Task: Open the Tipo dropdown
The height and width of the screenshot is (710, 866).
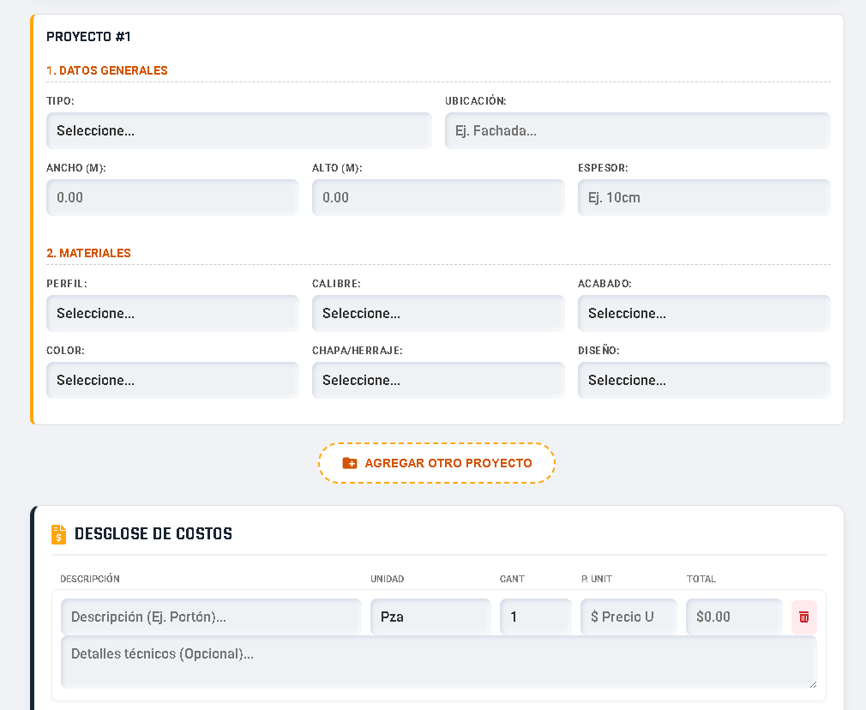Action: pos(238,131)
